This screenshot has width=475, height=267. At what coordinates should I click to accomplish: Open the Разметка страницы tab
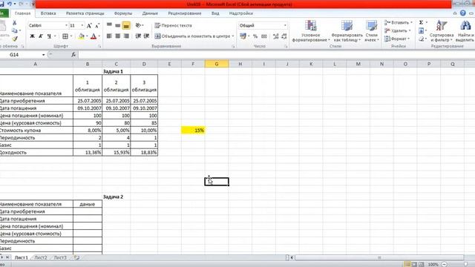pos(85,13)
